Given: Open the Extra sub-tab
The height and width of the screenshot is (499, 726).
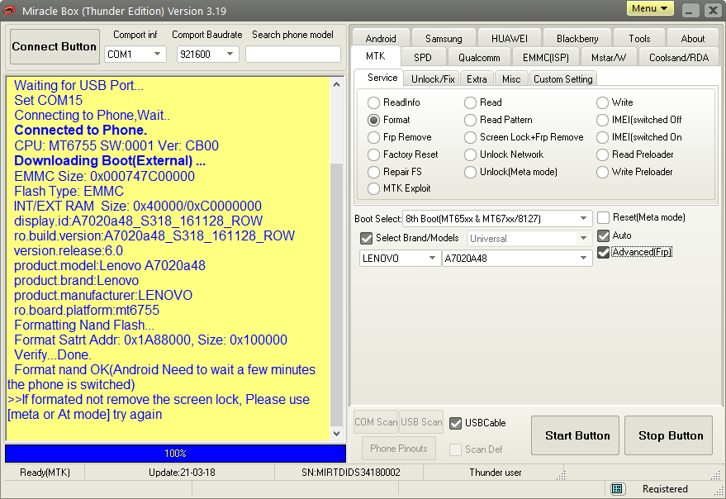Looking at the screenshot, I should tap(477, 79).
